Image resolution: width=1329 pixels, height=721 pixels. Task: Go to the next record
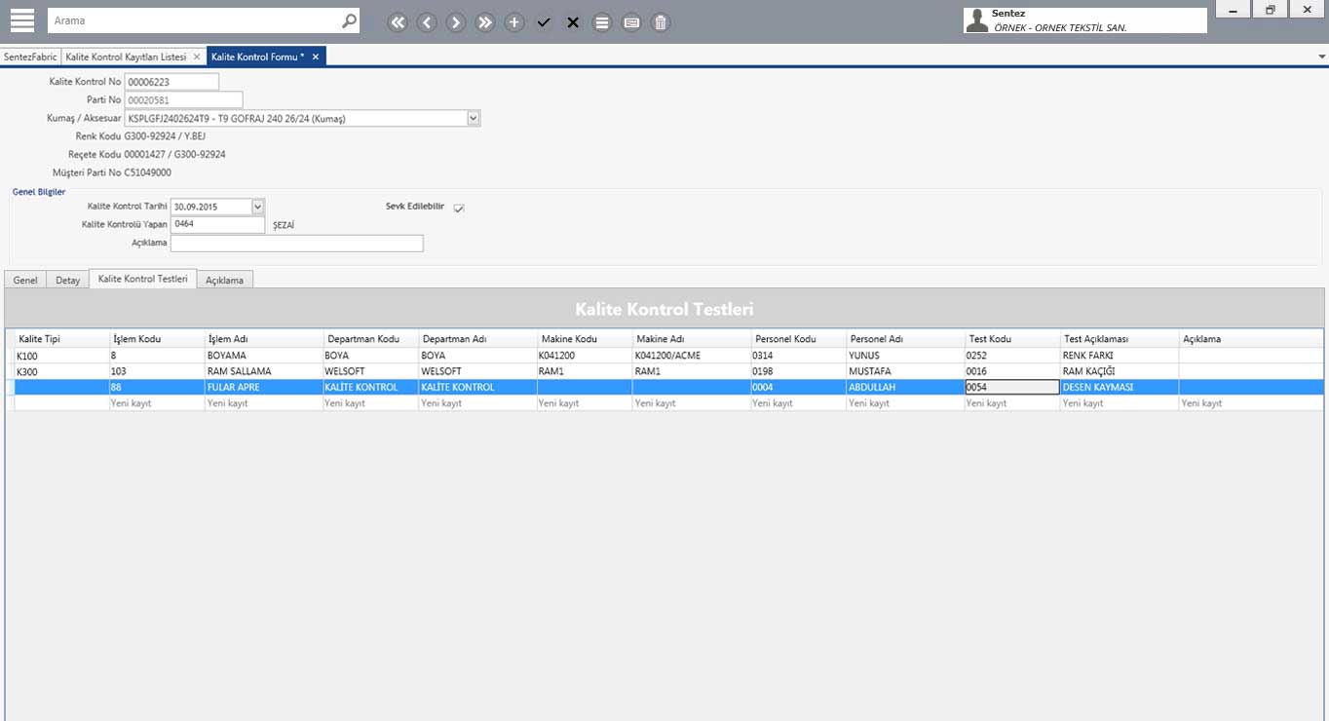pyautogui.click(x=456, y=22)
